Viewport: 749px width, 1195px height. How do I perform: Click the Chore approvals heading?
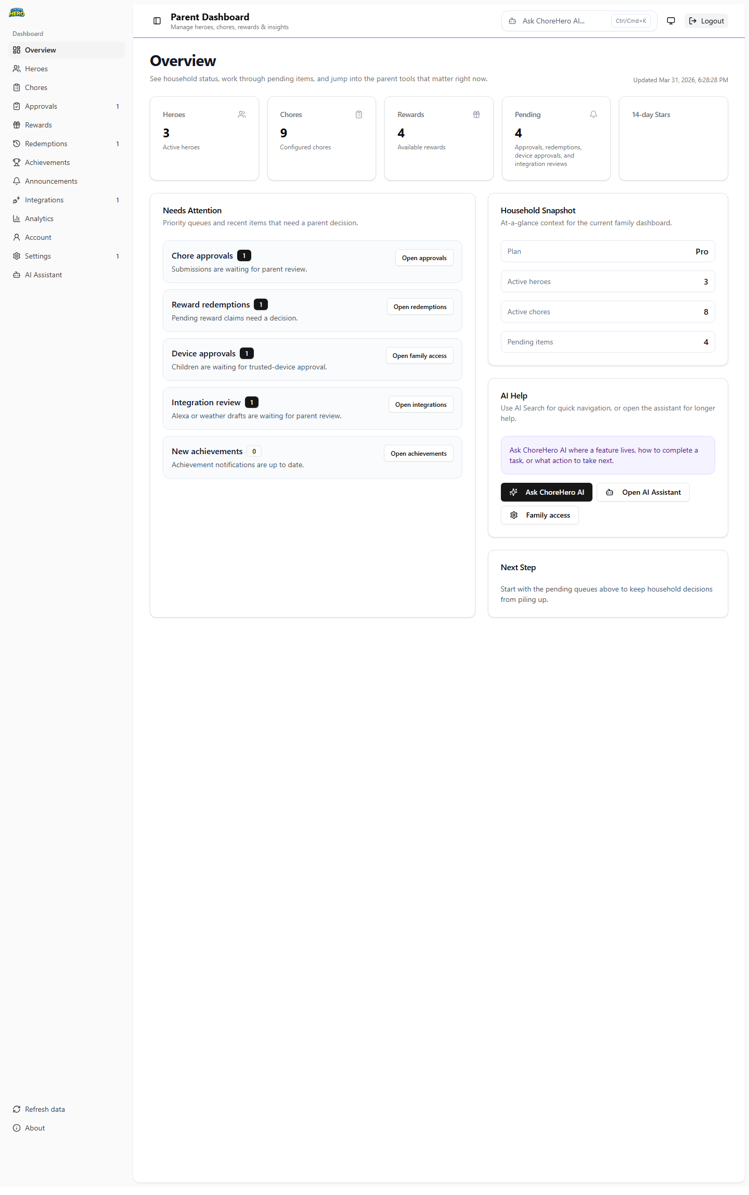(202, 255)
